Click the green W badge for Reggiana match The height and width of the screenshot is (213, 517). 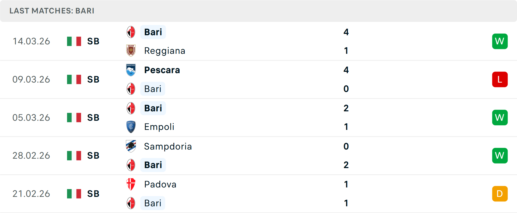click(499, 41)
